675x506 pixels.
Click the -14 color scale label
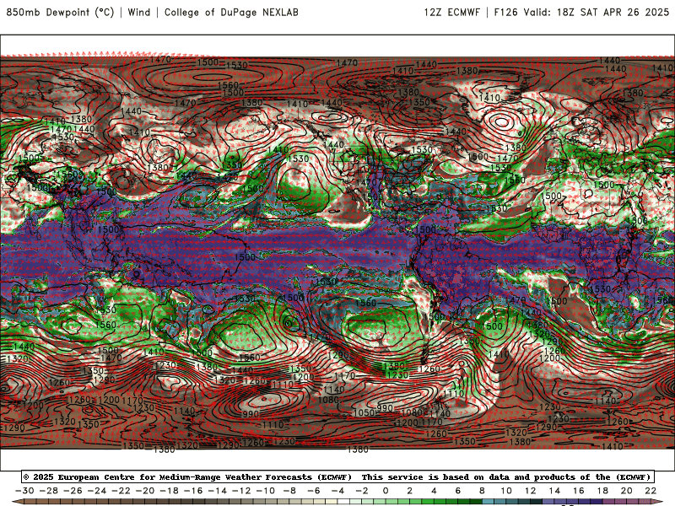tap(218, 491)
